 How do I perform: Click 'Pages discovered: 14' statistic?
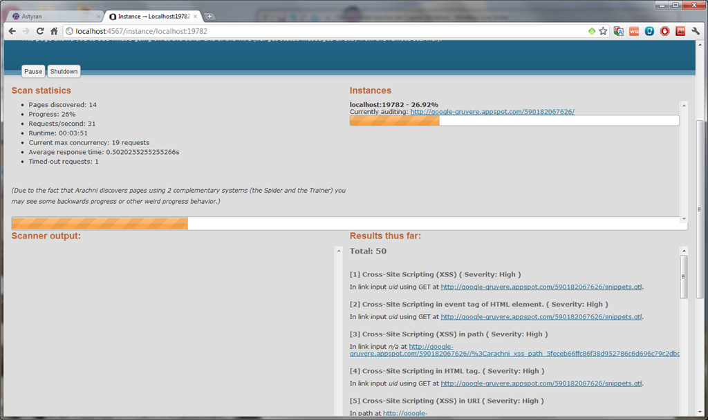[x=63, y=105]
